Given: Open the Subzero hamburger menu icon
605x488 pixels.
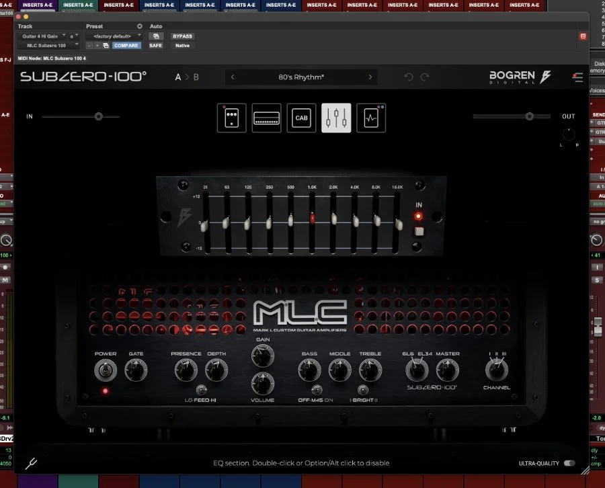Looking at the screenshot, I should pos(577,77).
